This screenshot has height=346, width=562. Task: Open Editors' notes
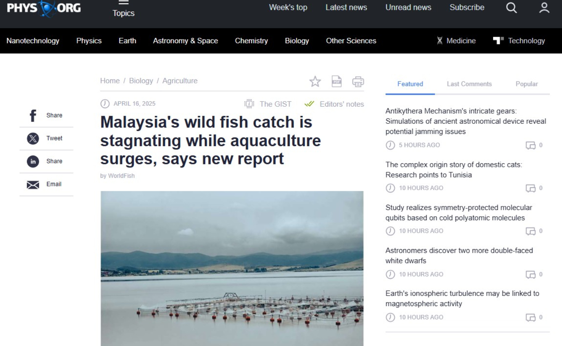334,104
